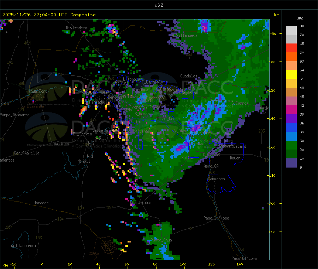Viewport: 318px width, 269px height.
Task: Click the C_Española map label
Action: (152, 82)
